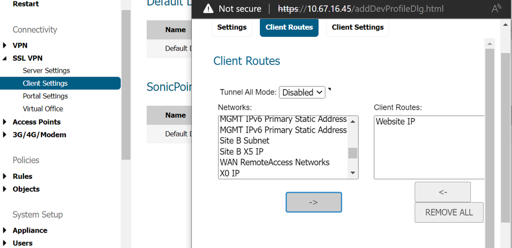
Task: Select Site B Subnet in Networks list
Action: coord(245,141)
